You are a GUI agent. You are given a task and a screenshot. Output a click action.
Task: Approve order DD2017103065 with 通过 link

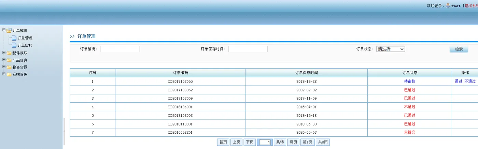459,81
